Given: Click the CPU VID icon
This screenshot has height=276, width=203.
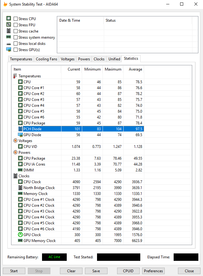Looking at the screenshot, I should (20, 146).
